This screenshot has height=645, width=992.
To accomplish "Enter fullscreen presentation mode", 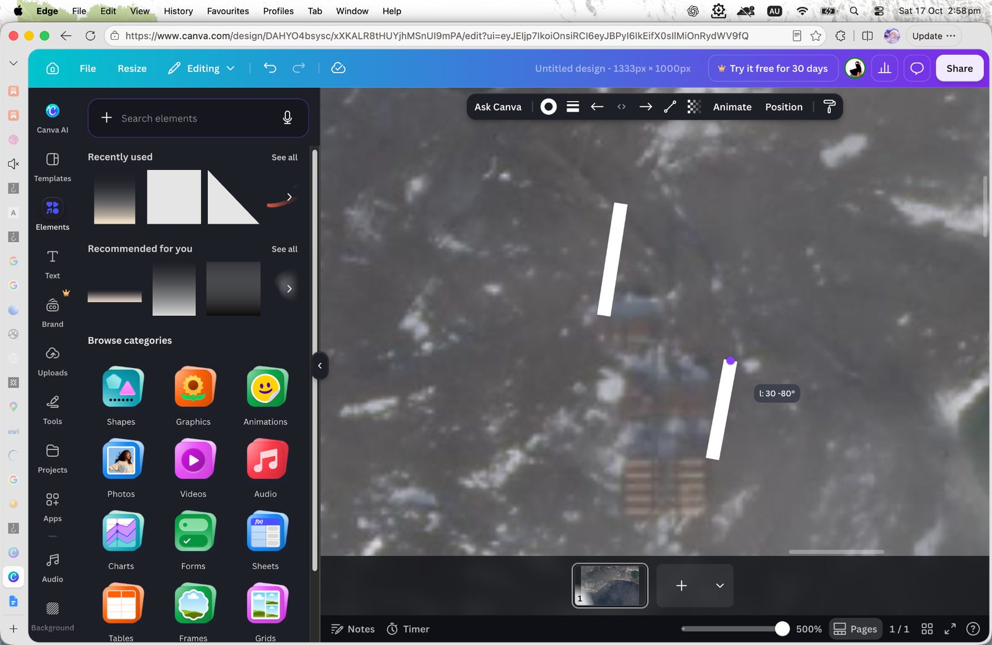I will pyautogui.click(x=950, y=629).
